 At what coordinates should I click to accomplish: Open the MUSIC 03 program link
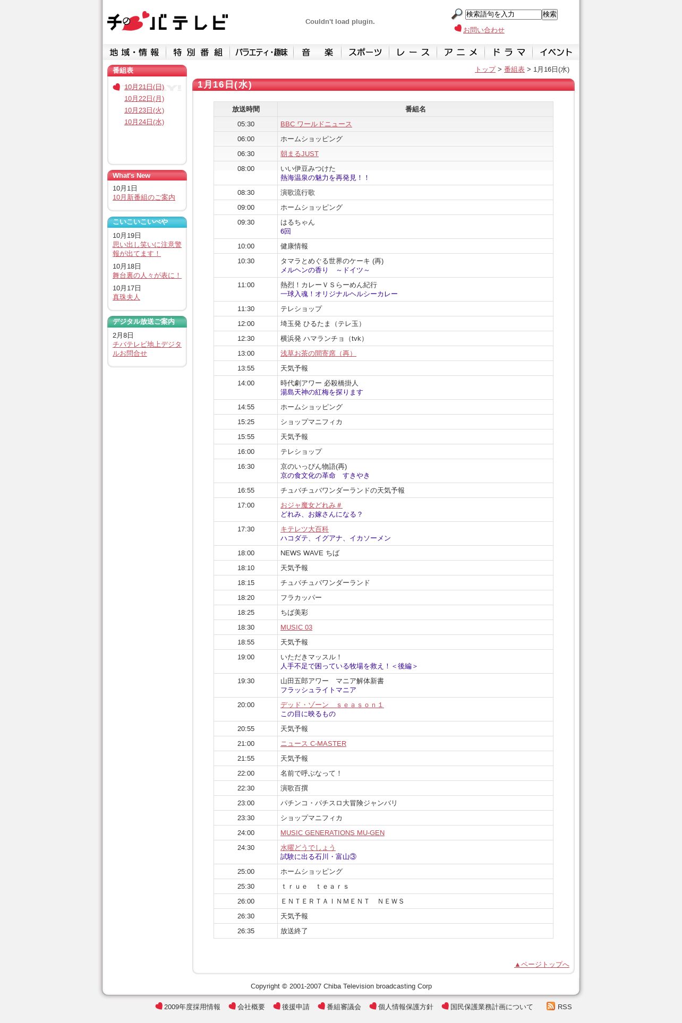pyautogui.click(x=296, y=627)
